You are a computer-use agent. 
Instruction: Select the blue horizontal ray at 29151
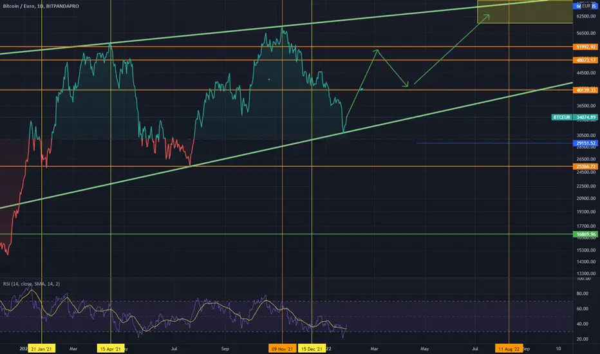(494, 143)
